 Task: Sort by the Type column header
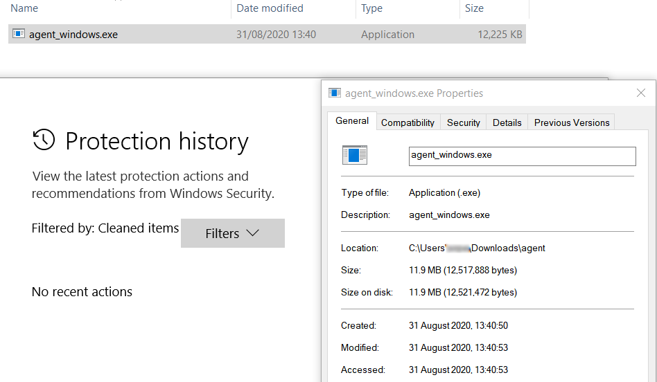(372, 8)
